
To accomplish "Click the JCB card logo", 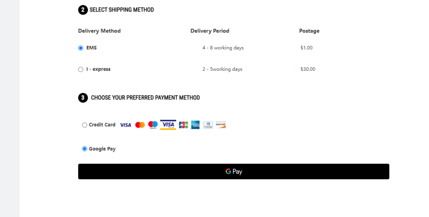I will pyautogui.click(x=183, y=125).
